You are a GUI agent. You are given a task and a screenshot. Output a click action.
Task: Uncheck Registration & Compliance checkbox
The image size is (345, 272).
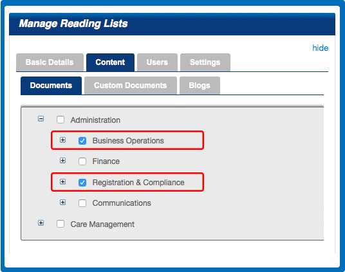click(82, 183)
